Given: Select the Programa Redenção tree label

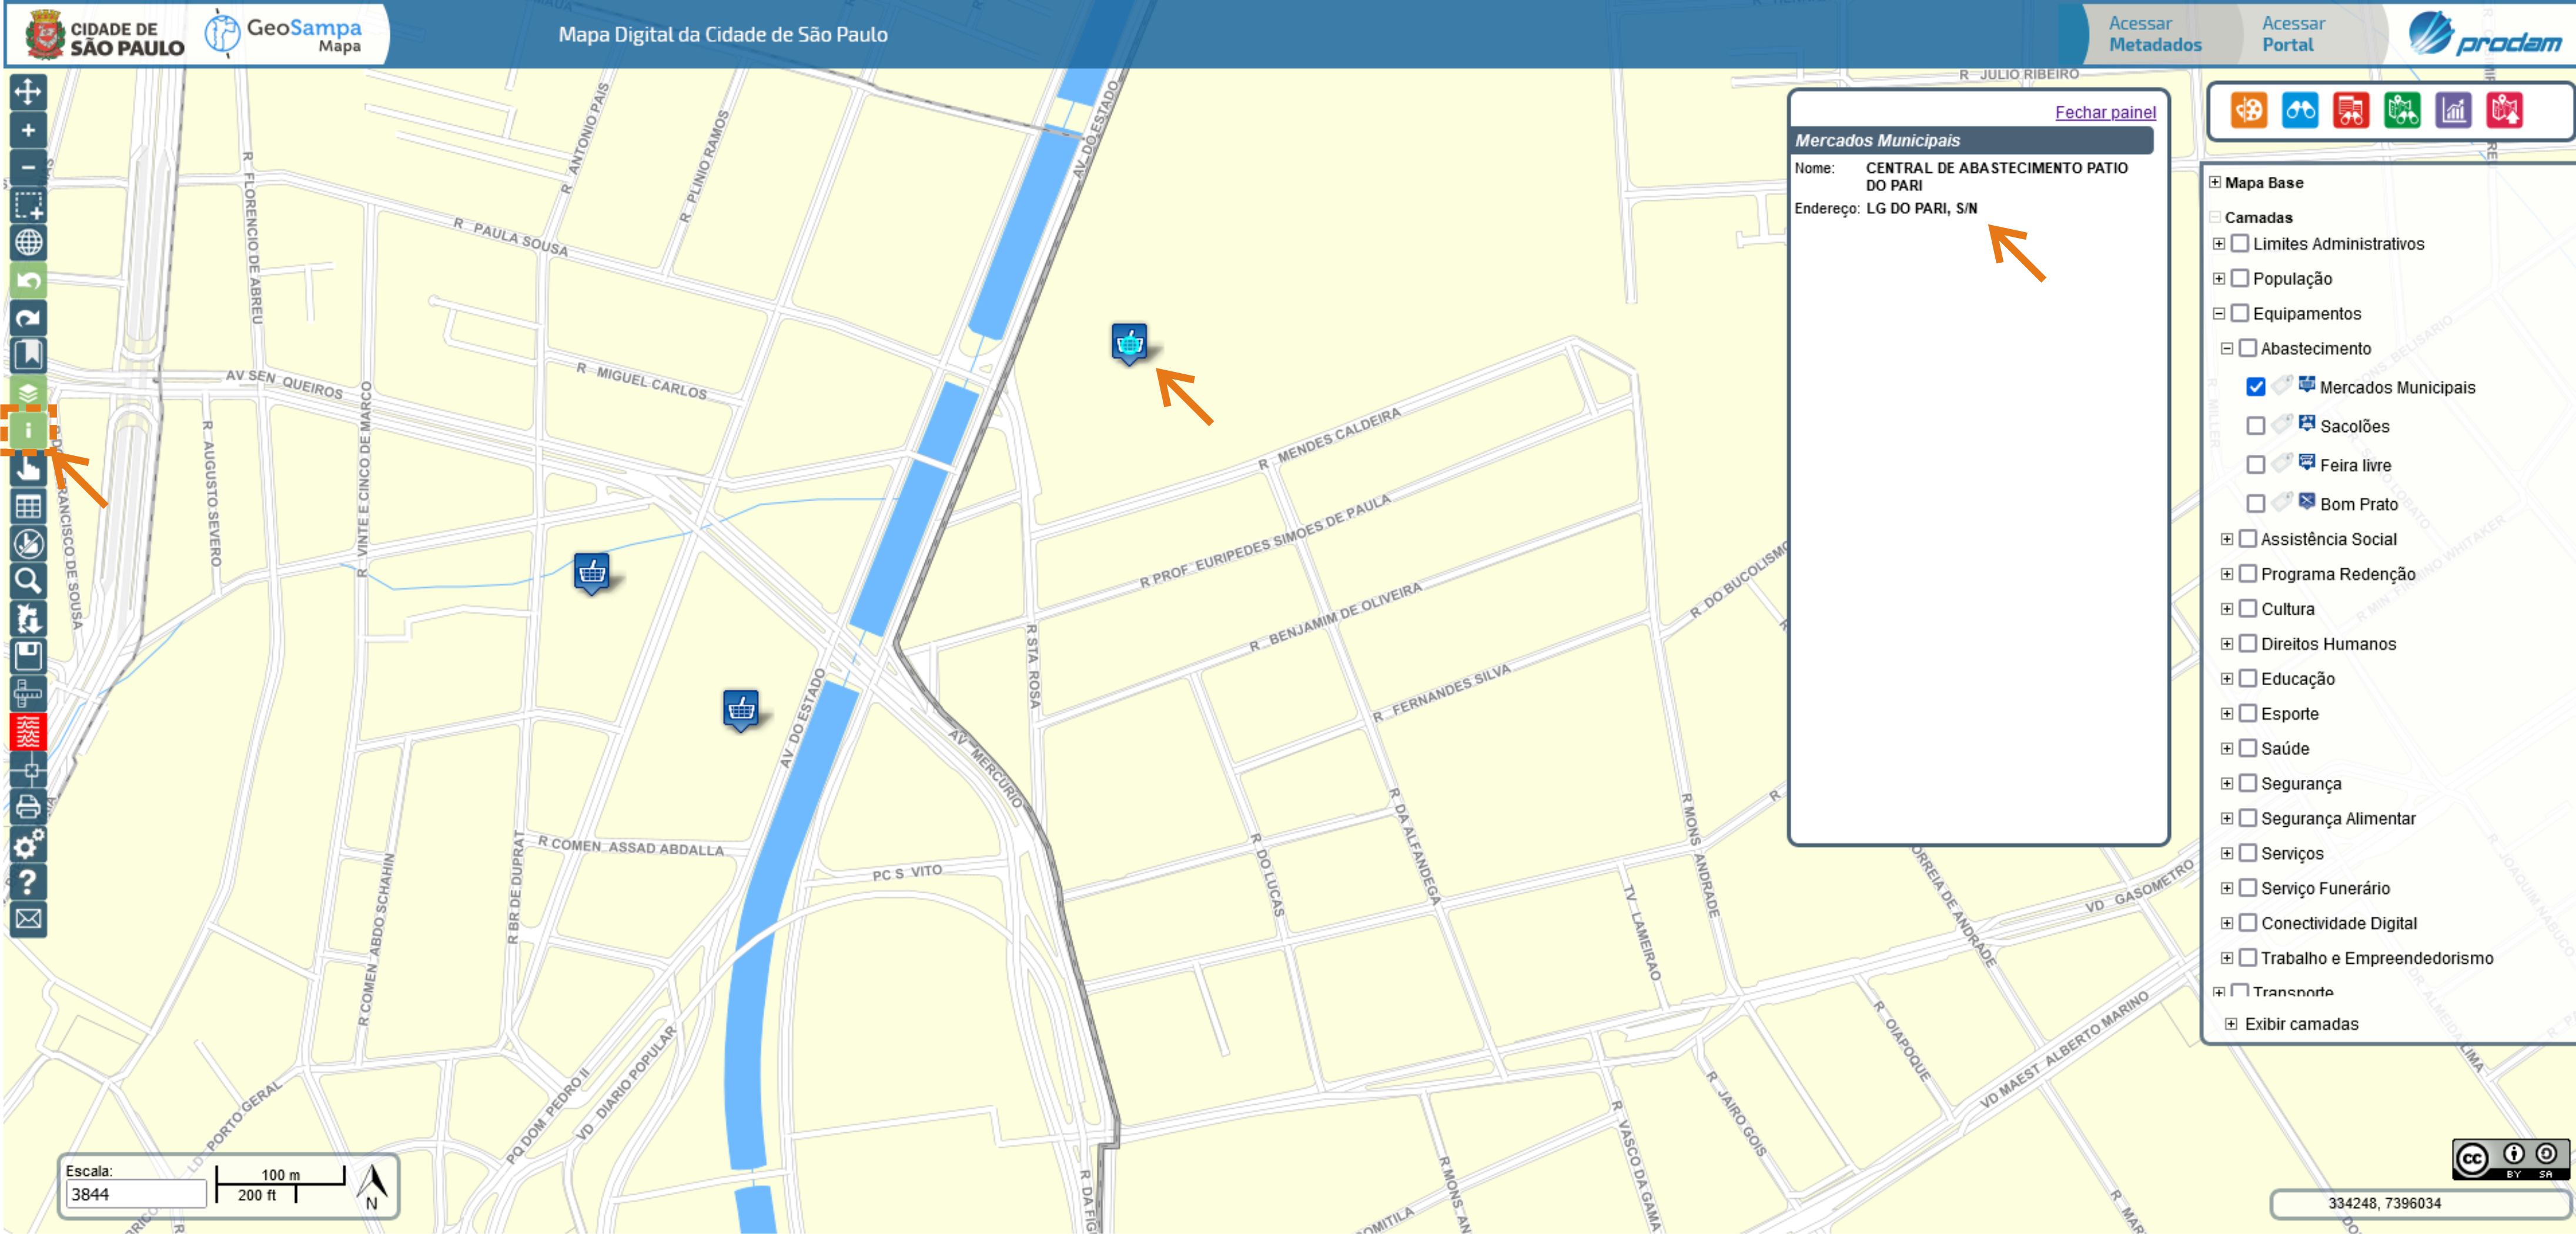Looking at the screenshot, I should 2338,574.
